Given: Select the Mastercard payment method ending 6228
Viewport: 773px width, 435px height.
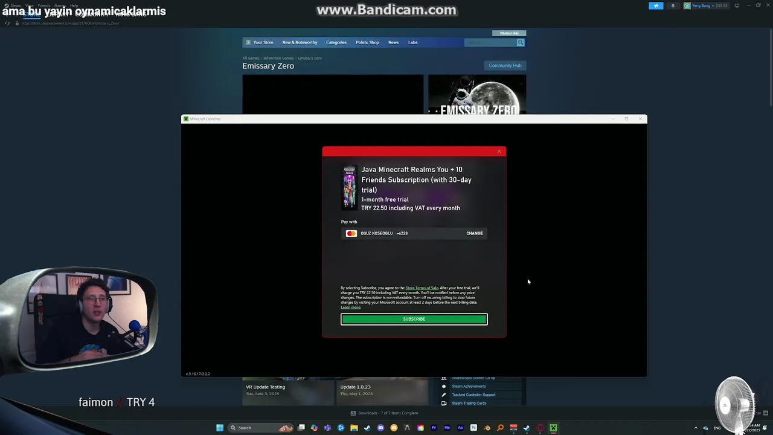Looking at the screenshot, I should coord(414,233).
